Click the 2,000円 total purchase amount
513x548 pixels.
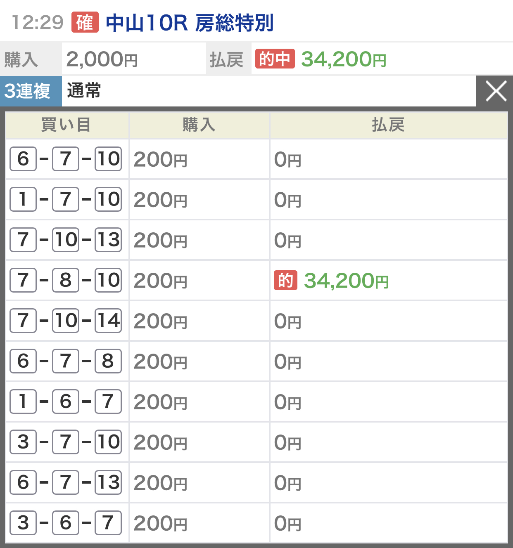102,59
